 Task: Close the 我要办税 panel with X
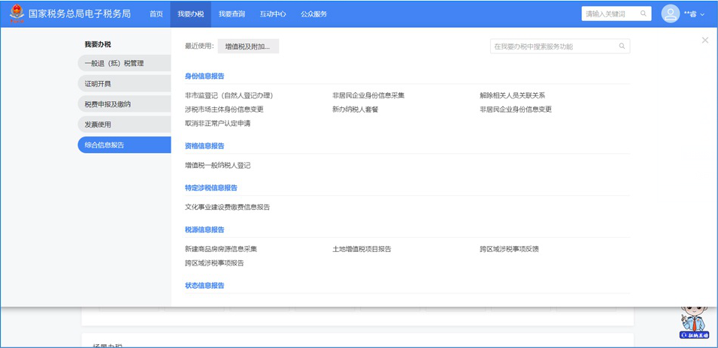click(x=704, y=40)
